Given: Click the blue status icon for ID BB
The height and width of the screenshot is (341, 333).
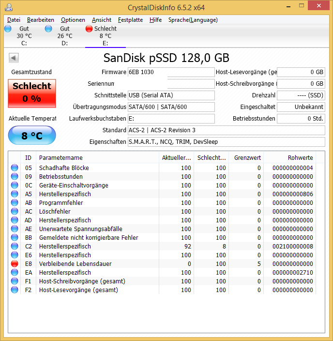Looking at the screenshot, I should (x=15, y=237).
